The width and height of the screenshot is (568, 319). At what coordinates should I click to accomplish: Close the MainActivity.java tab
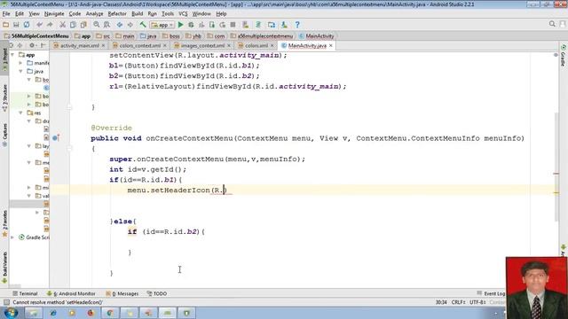(331, 45)
